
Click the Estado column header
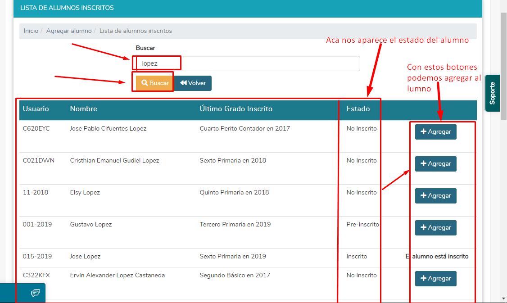358,109
